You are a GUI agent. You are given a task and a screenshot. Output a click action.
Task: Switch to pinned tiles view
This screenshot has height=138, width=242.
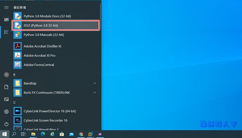click(x=6, y=20)
